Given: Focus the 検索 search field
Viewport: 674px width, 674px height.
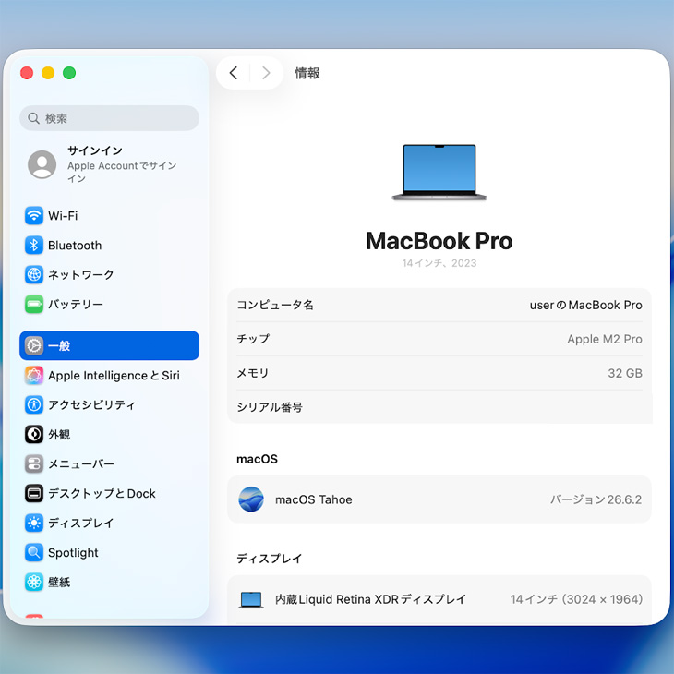Looking at the screenshot, I should pos(109,118).
